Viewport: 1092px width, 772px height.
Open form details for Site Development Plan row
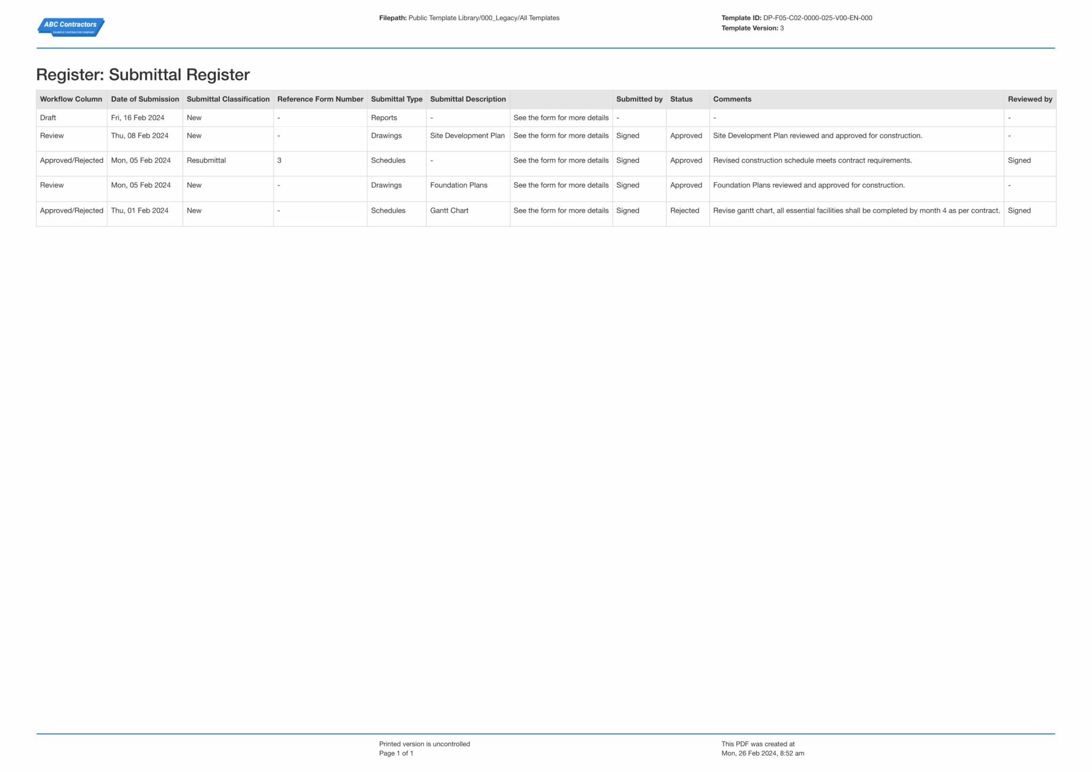pos(560,135)
